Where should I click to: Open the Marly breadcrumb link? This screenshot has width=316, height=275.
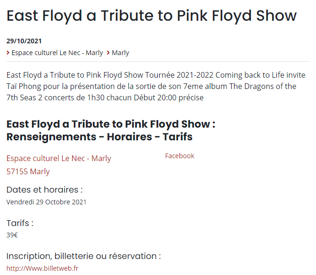[120, 53]
